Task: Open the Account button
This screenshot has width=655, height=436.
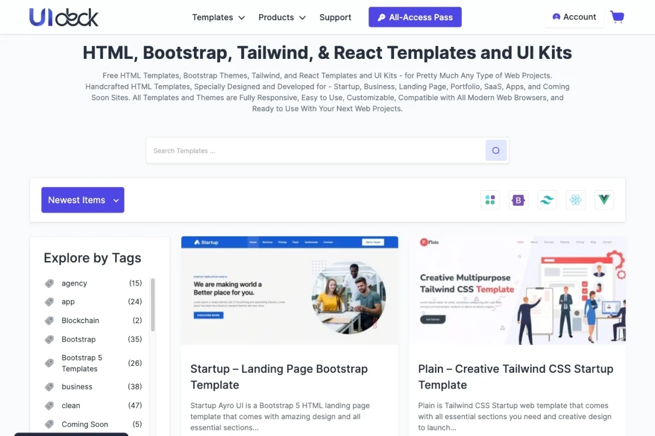Action: pos(574,17)
